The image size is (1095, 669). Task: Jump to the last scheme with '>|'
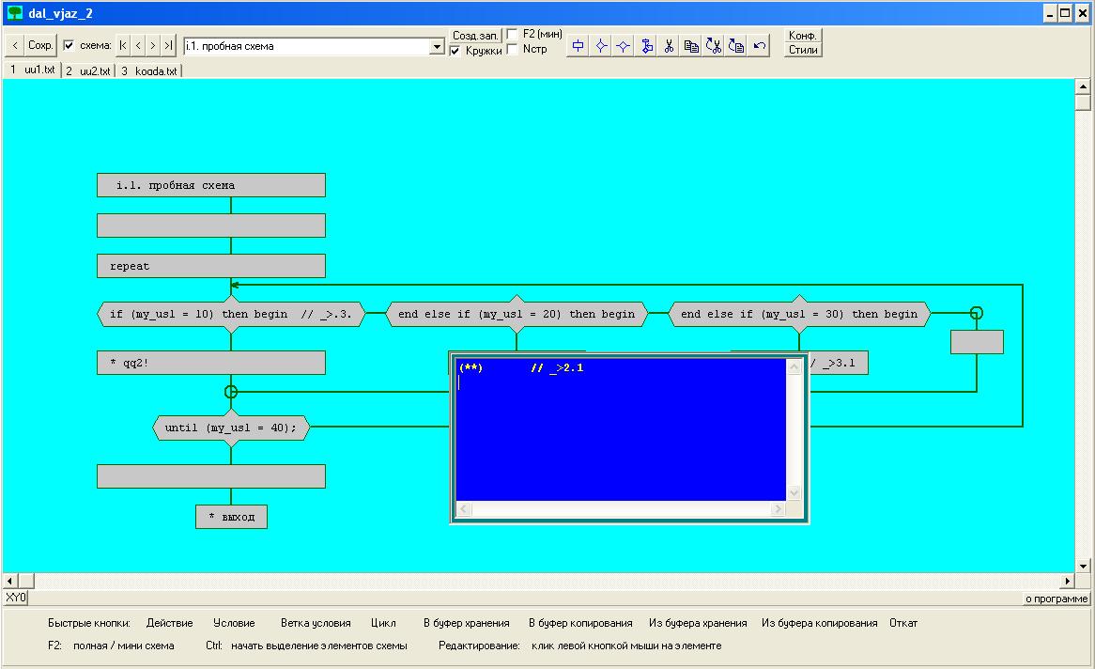[168, 45]
